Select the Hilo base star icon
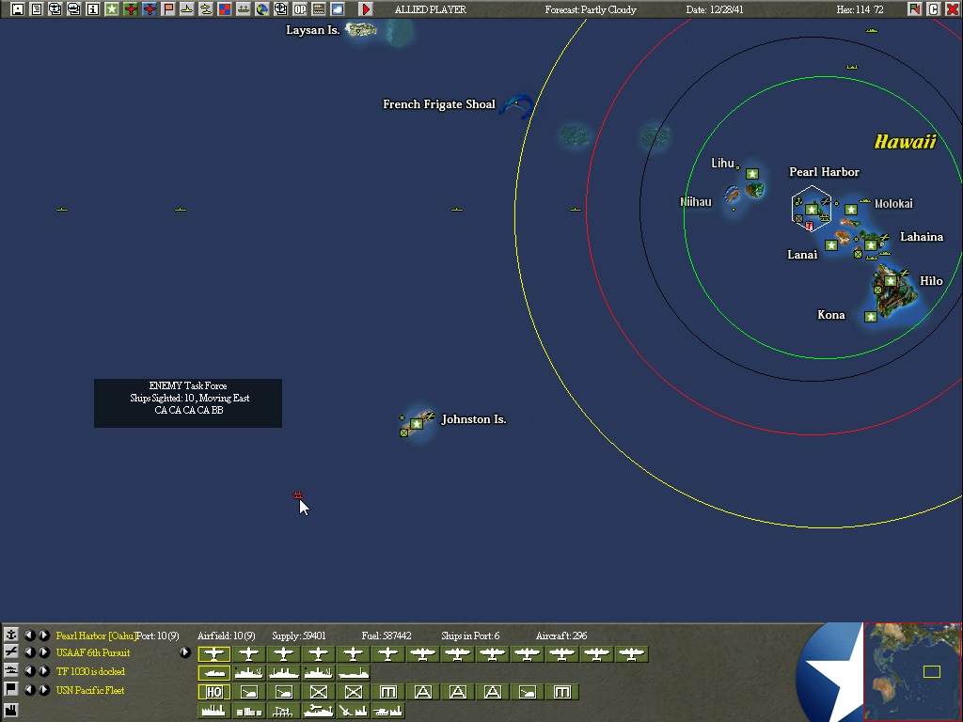Image resolution: width=963 pixels, height=722 pixels. coord(891,281)
